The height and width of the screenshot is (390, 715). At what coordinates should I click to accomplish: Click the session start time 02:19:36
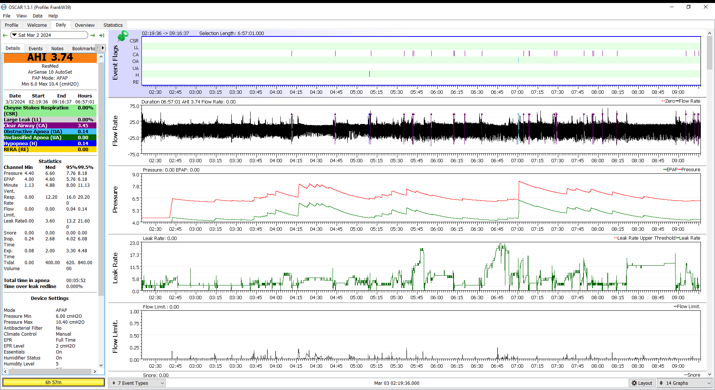(x=38, y=102)
